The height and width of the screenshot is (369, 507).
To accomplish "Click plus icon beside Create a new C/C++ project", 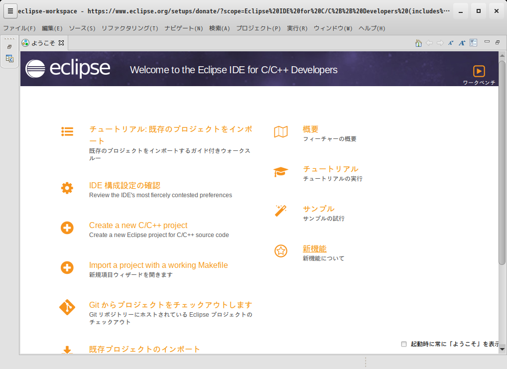I will [x=67, y=228].
